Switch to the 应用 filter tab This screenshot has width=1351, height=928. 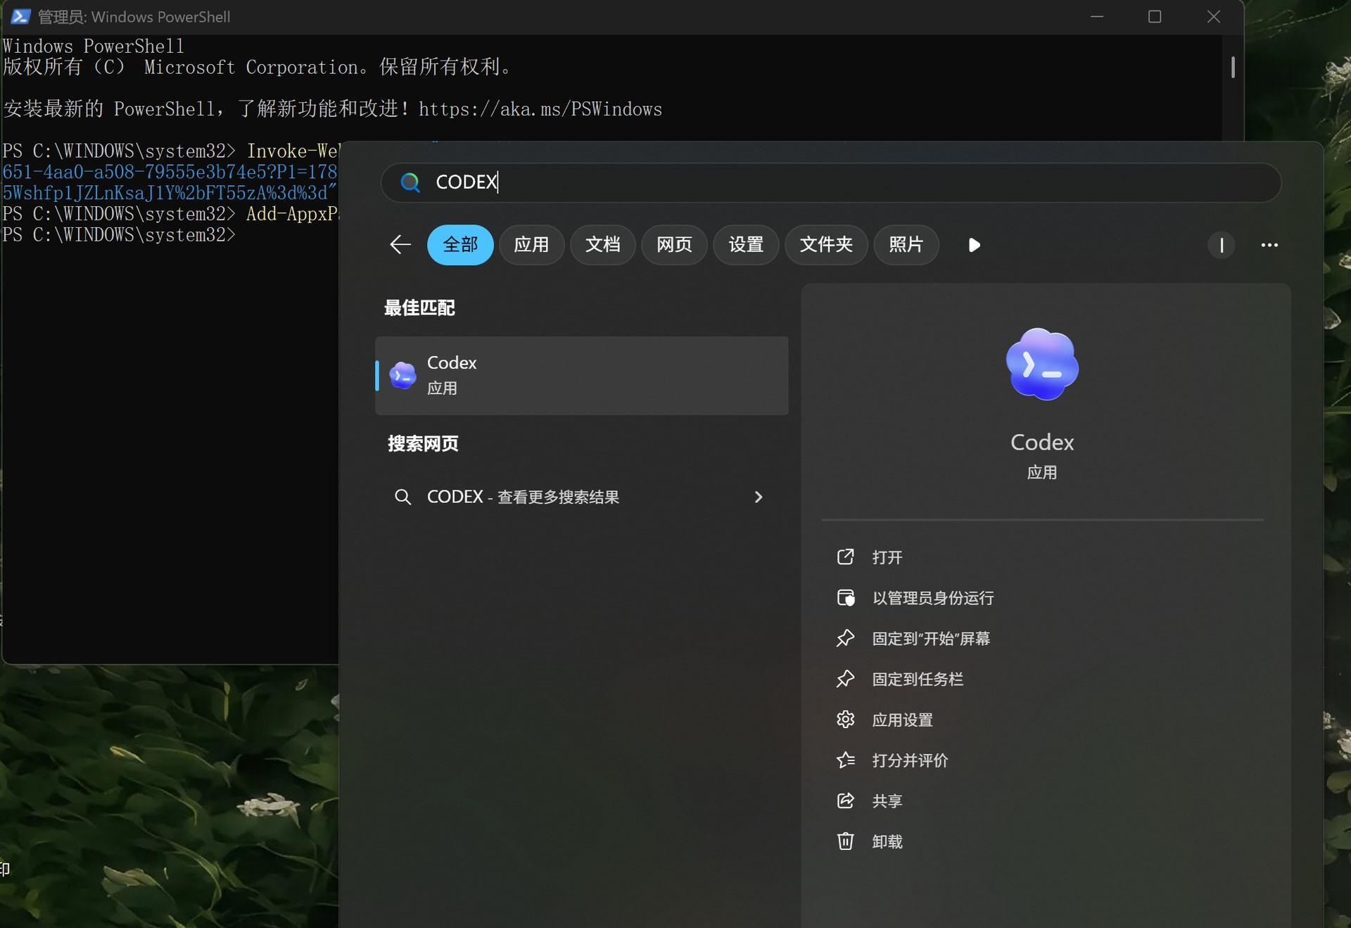click(531, 245)
